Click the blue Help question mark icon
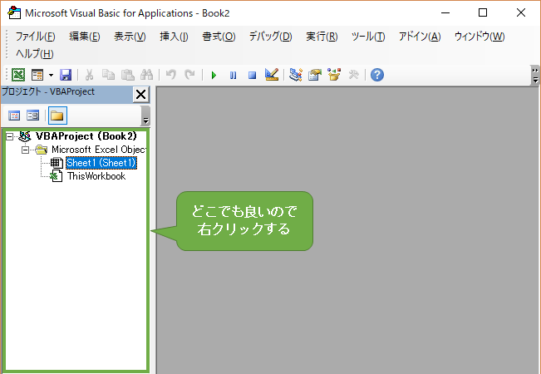This screenshot has width=541, height=374. click(x=377, y=75)
